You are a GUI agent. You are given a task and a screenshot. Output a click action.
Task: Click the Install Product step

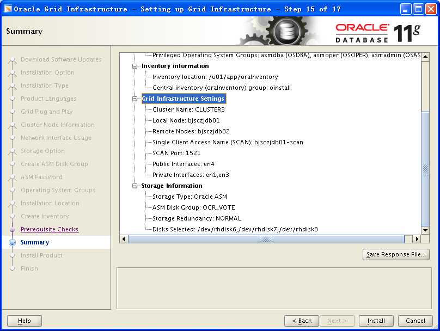[x=41, y=255]
